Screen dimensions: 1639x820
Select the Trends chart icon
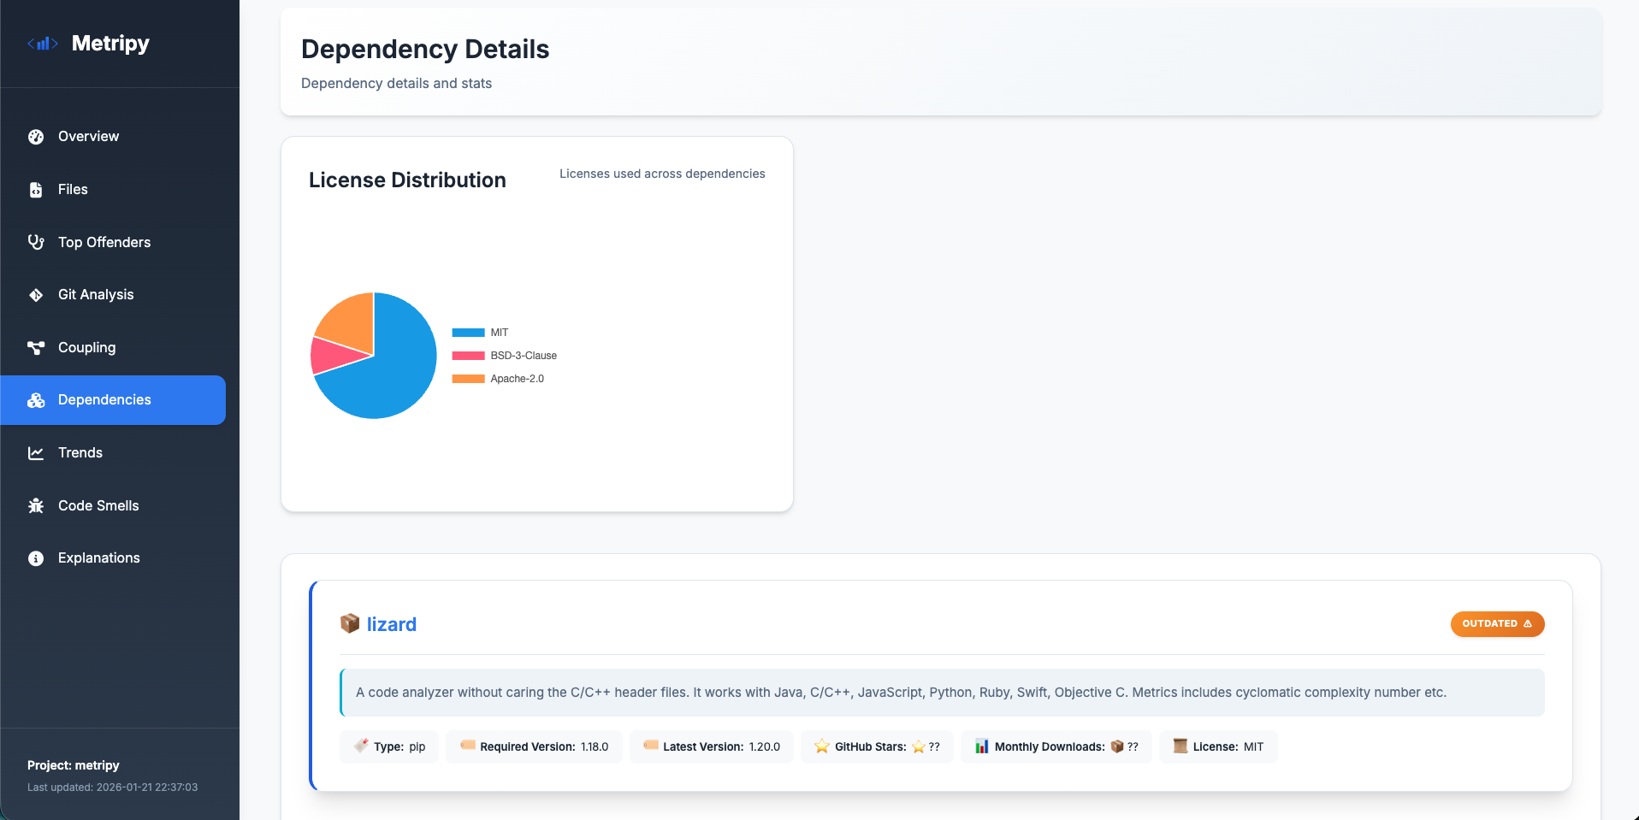pos(35,452)
